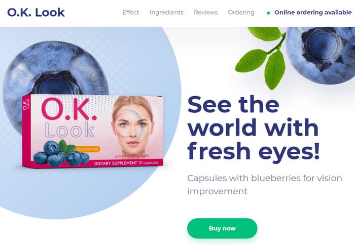The image size is (355, 251).
Task: Click the top-right blueberry image
Action: point(321,55)
